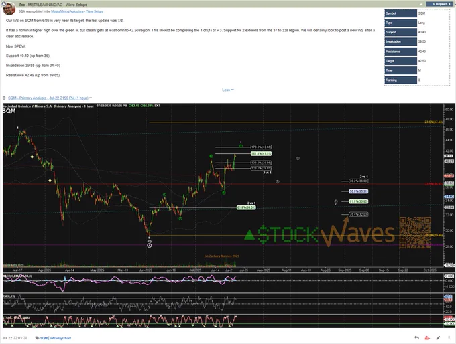Collapse the chart with the minus toggle

click(x=91, y=98)
